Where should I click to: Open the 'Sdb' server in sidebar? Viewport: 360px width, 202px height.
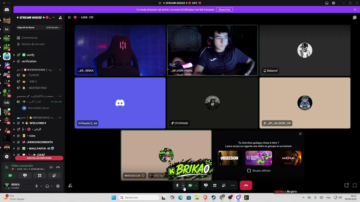tap(7, 103)
